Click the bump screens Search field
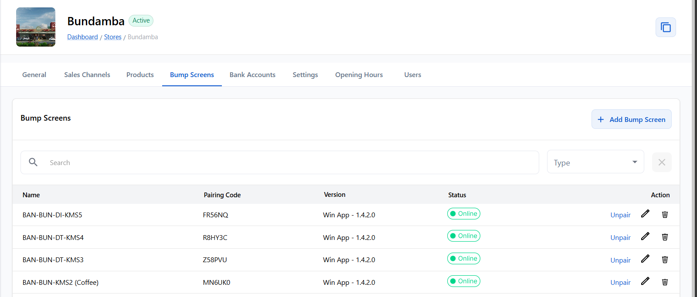 point(288,162)
